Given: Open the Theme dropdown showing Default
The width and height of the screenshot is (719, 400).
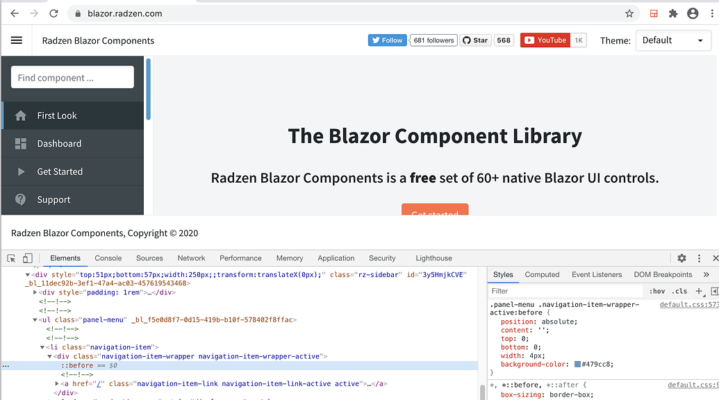Looking at the screenshot, I should pyautogui.click(x=673, y=40).
